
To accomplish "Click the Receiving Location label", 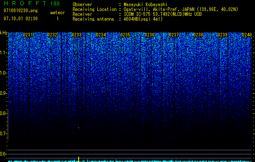I will tap(94, 9).
